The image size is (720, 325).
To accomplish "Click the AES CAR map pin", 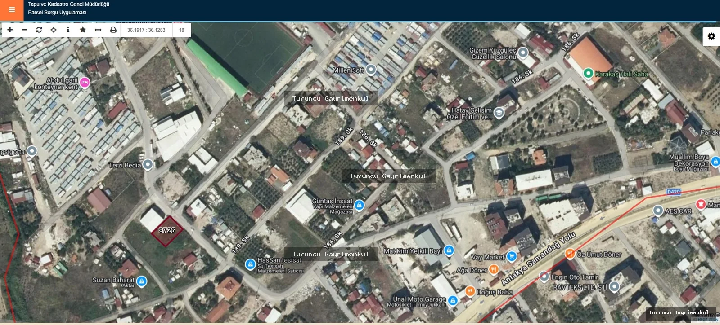I will pyautogui.click(x=658, y=211).
